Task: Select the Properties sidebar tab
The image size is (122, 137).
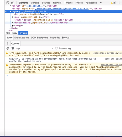Action: click(55, 38)
